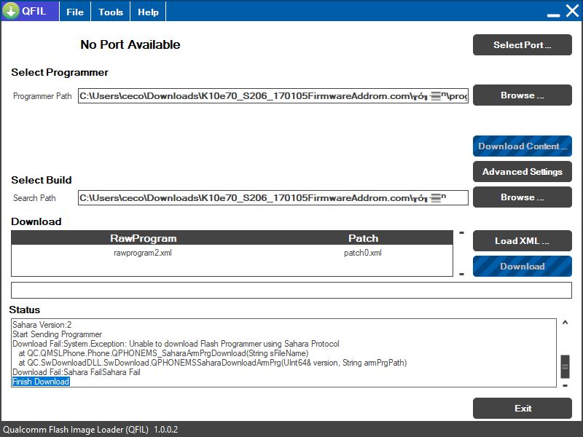Click the minus mark beside Download button
The height and width of the screenshot is (437, 583).
coord(461,275)
